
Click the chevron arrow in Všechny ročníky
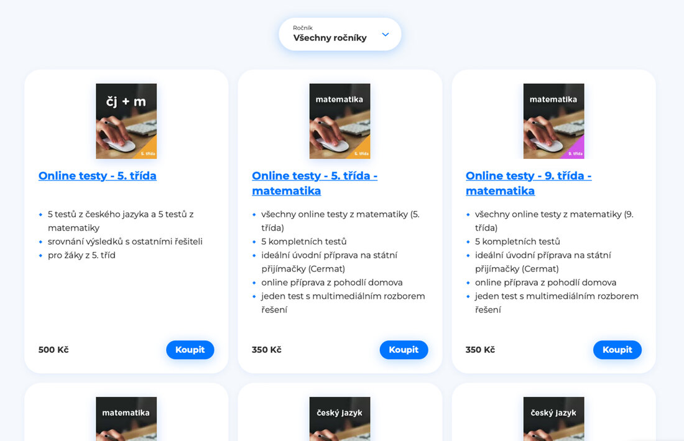point(385,34)
